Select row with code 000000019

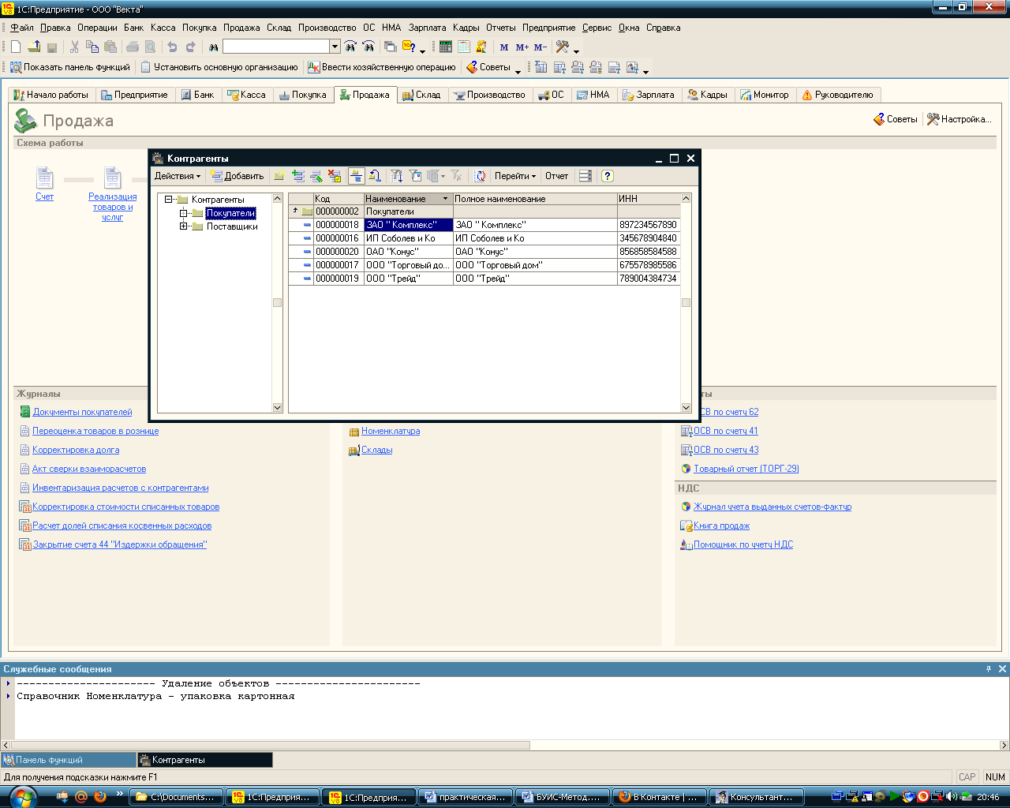coord(484,279)
